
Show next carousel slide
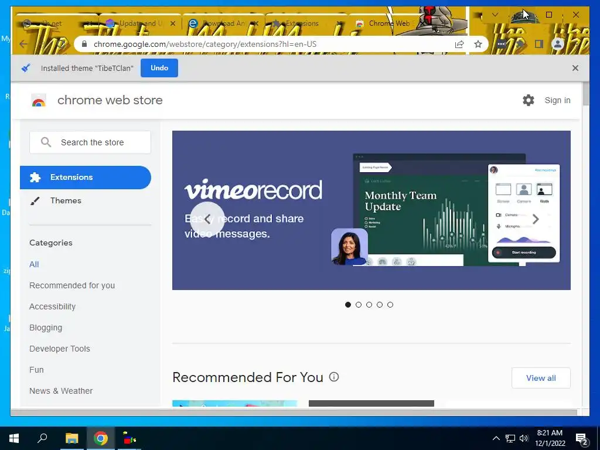[x=536, y=219]
